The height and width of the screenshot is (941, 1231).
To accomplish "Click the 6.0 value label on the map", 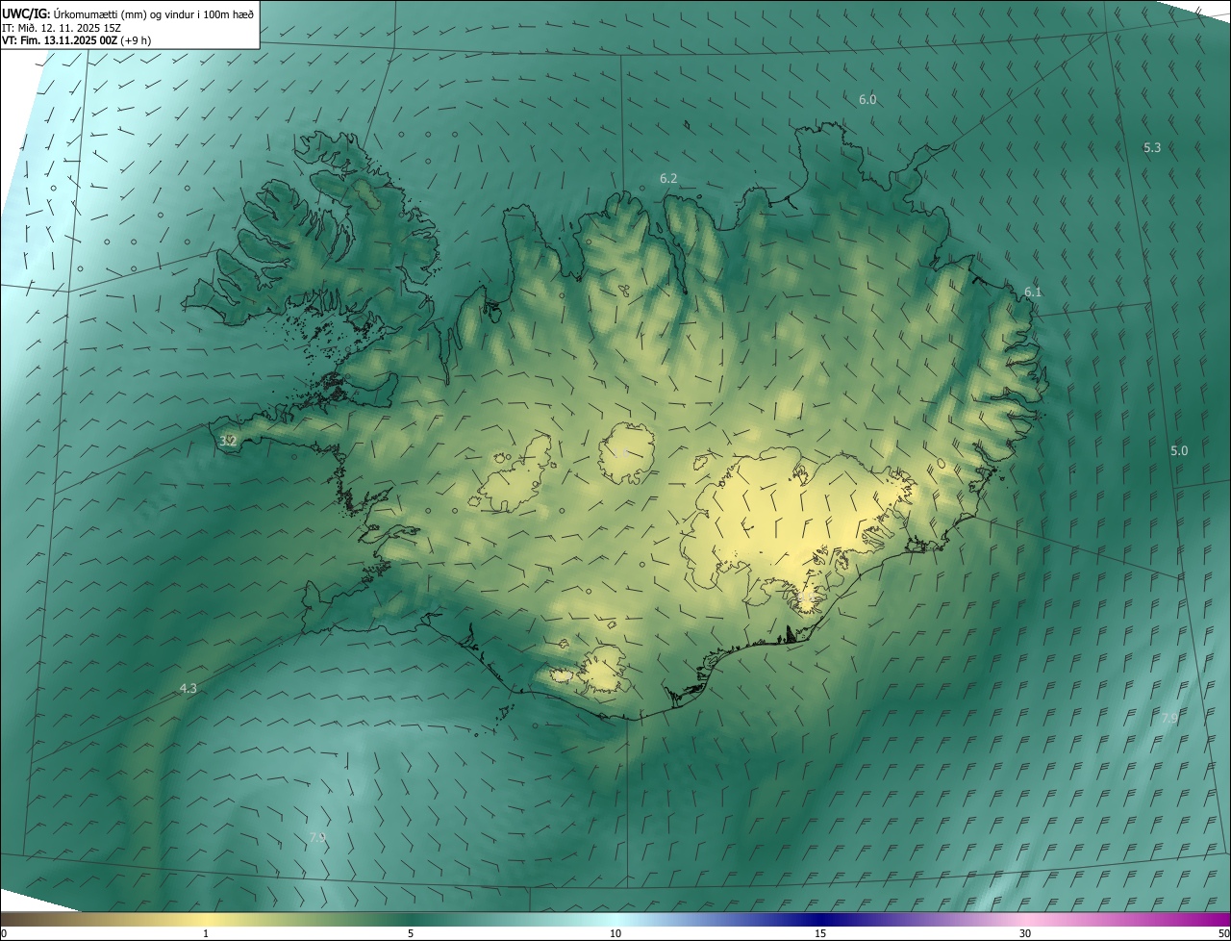I will tap(867, 99).
